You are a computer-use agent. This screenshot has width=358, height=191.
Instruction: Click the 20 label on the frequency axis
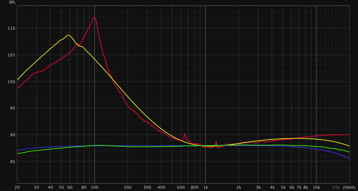[17, 188]
